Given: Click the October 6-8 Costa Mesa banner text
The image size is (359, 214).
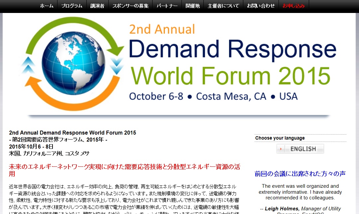Looking at the screenshot, I should point(213,96).
